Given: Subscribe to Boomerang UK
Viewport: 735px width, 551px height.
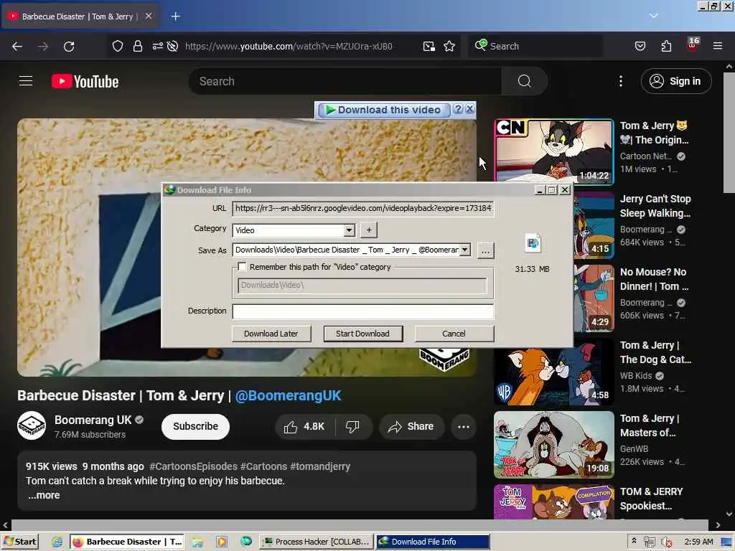Looking at the screenshot, I should [x=195, y=426].
